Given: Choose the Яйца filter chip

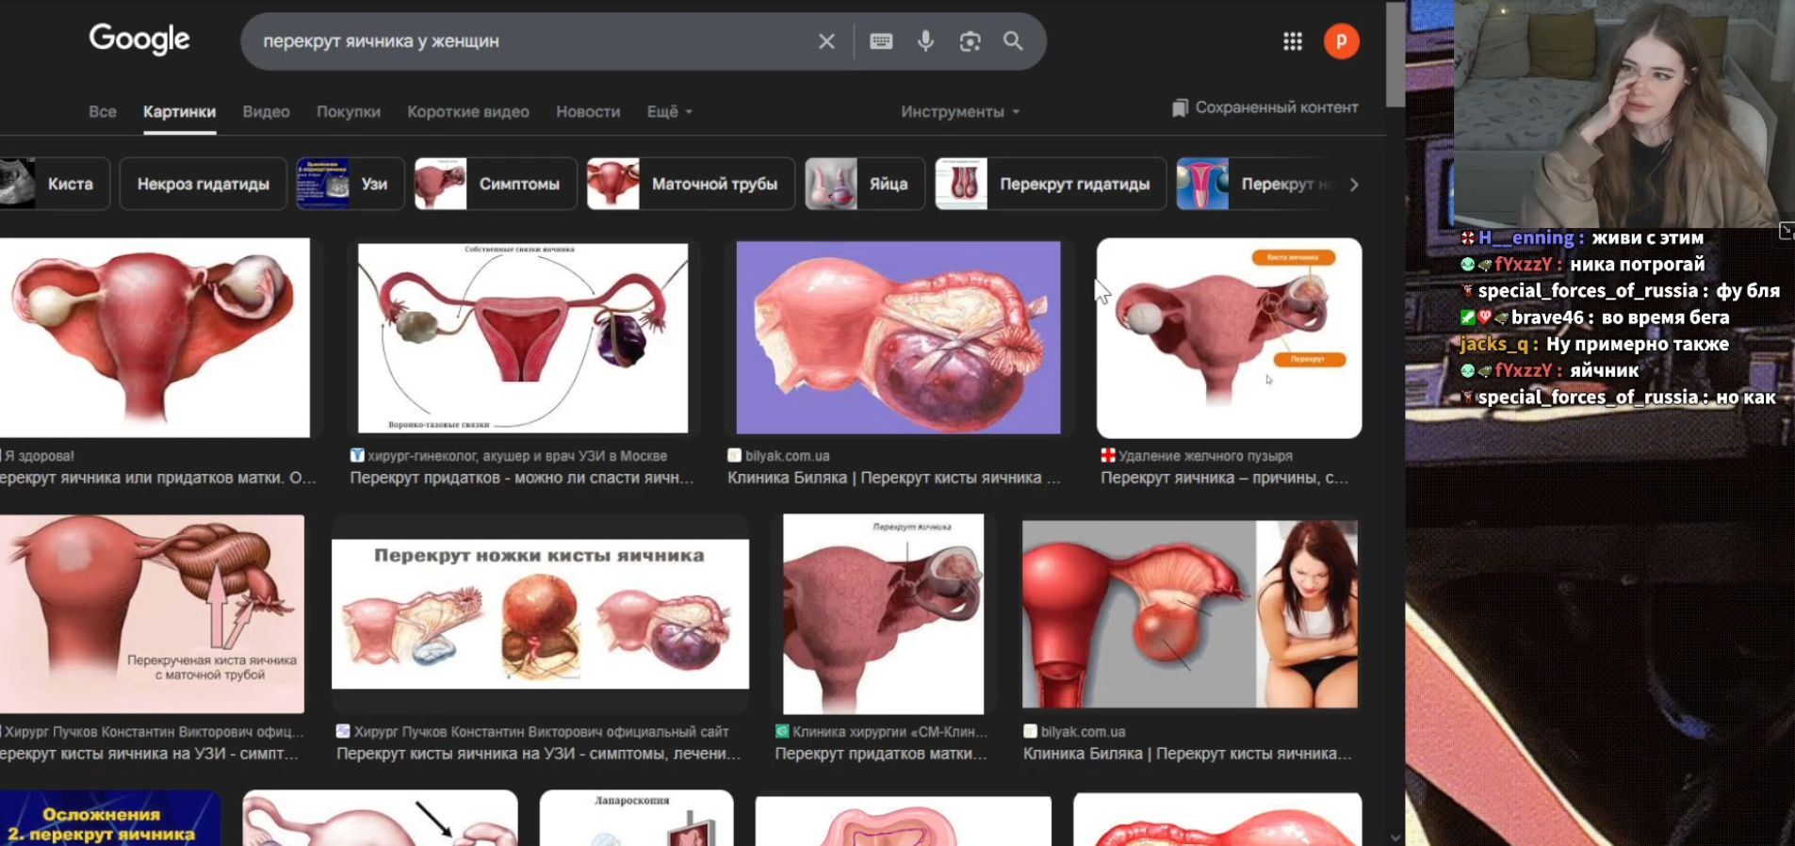Looking at the screenshot, I should (865, 184).
